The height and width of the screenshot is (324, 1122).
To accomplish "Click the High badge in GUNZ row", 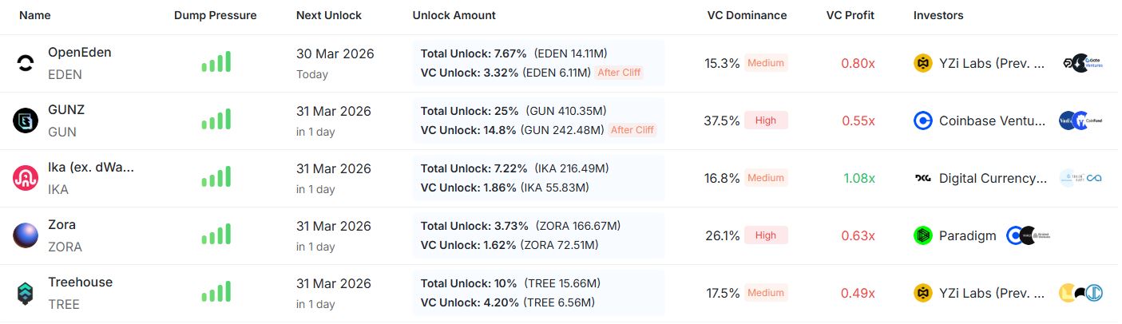I will coord(765,121).
